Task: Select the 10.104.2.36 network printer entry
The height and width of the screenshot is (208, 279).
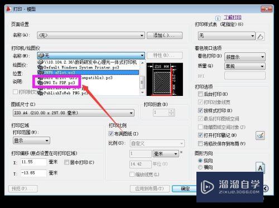Action: (x=88, y=62)
